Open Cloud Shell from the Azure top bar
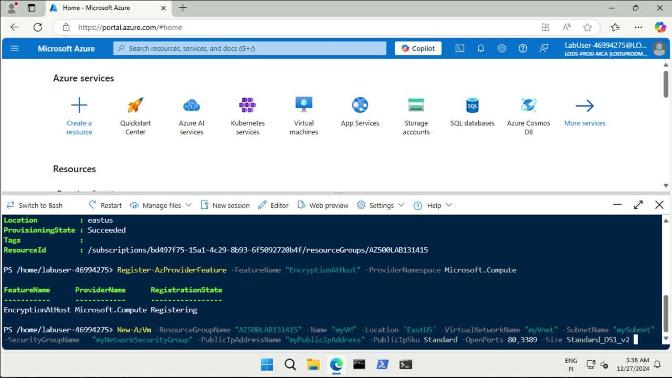Screen dimensions: 672x378 click(459, 48)
